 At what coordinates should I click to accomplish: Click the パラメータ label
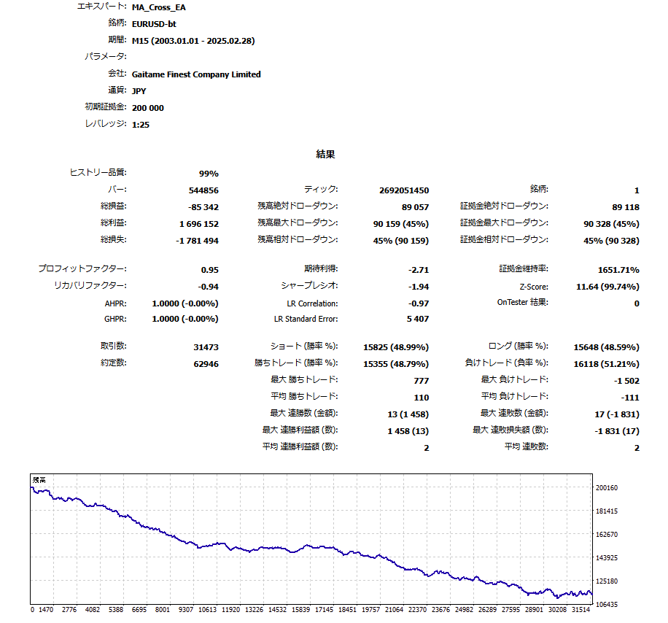[x=105, y=56]
